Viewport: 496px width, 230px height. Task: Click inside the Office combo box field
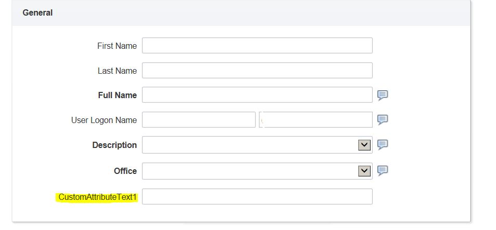[250, 171]
